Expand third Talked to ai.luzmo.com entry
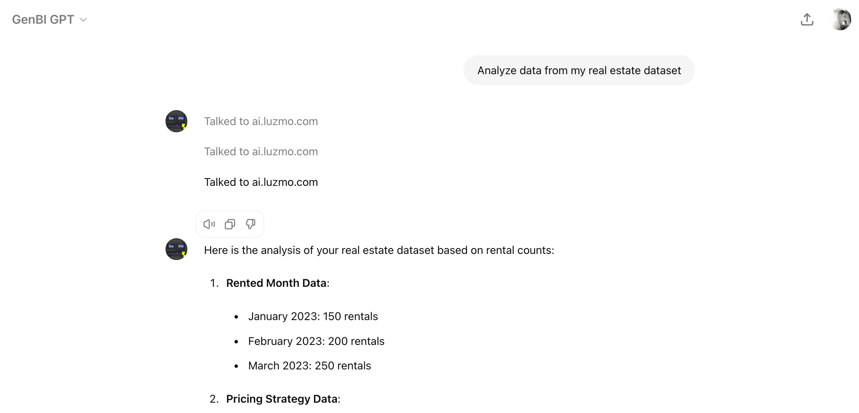Viewport: 859px width, 413px height. [x=261, y=182]
